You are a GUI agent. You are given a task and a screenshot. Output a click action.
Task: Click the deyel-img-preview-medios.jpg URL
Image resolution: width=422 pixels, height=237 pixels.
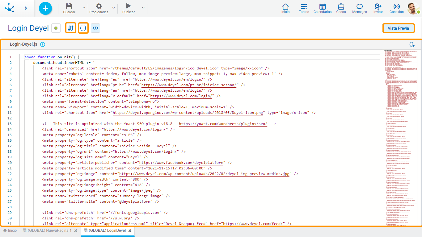coord(205,174)
